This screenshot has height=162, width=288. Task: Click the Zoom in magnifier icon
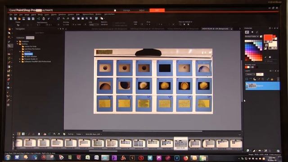[x=91, y=18]
